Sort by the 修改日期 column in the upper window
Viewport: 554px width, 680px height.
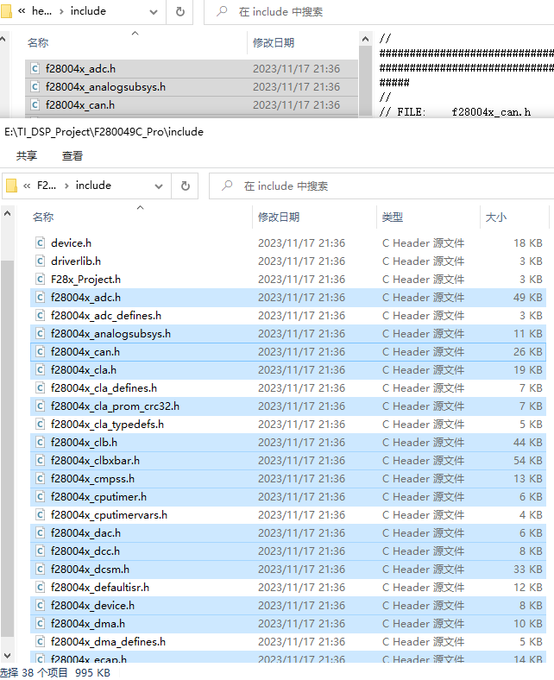(x=302, y=42)
